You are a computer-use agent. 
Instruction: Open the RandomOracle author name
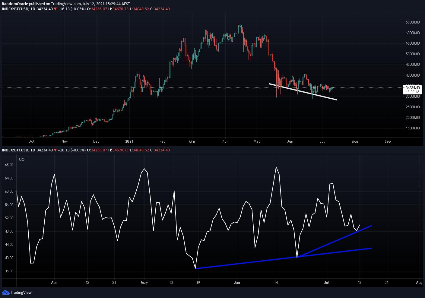click(x=15, y=4)
